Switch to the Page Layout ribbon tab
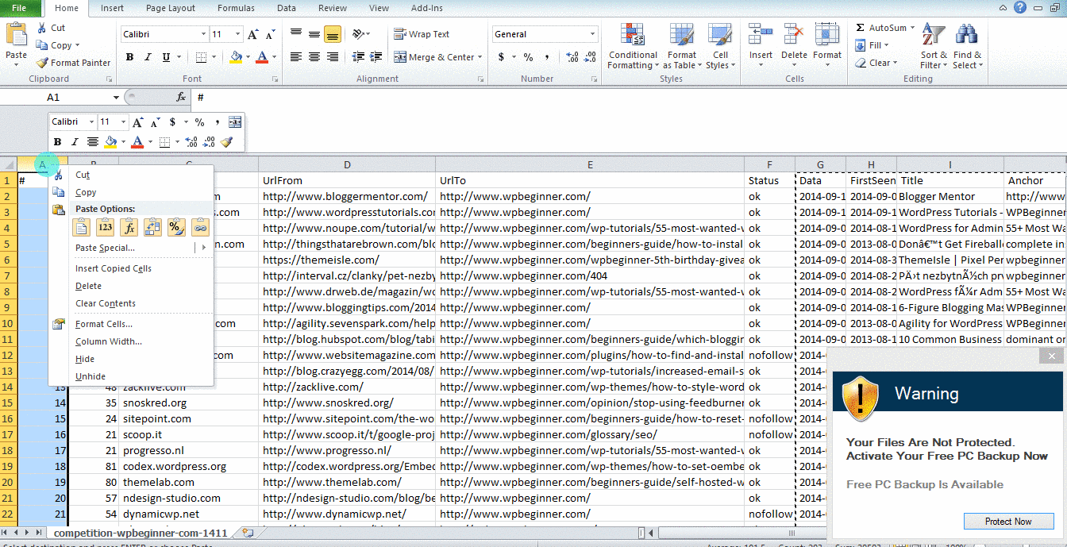 tap(171, 8)
